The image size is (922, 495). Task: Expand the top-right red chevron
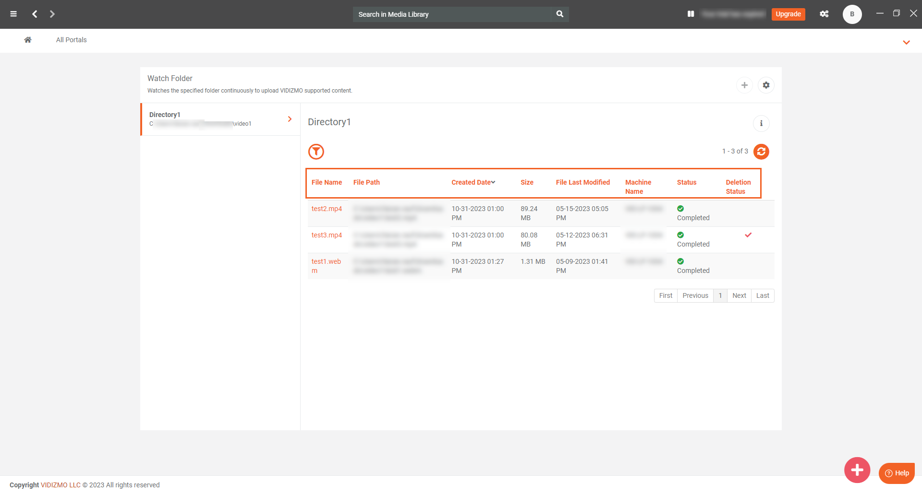click(x=906, y=42)
